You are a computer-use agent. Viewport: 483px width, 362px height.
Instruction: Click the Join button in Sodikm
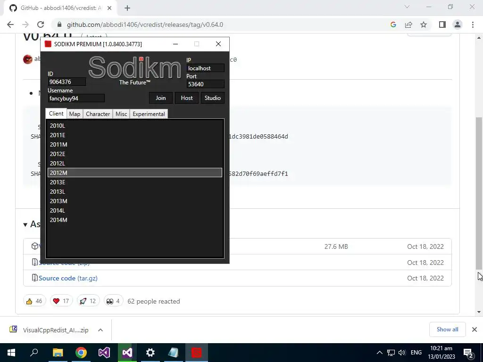pos(160,98)
